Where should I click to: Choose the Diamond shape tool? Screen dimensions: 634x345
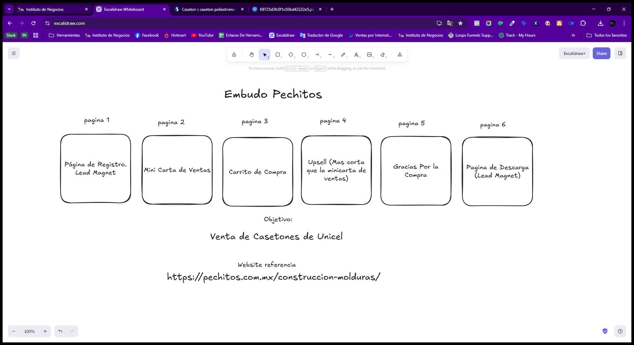[x=291, y=55]
